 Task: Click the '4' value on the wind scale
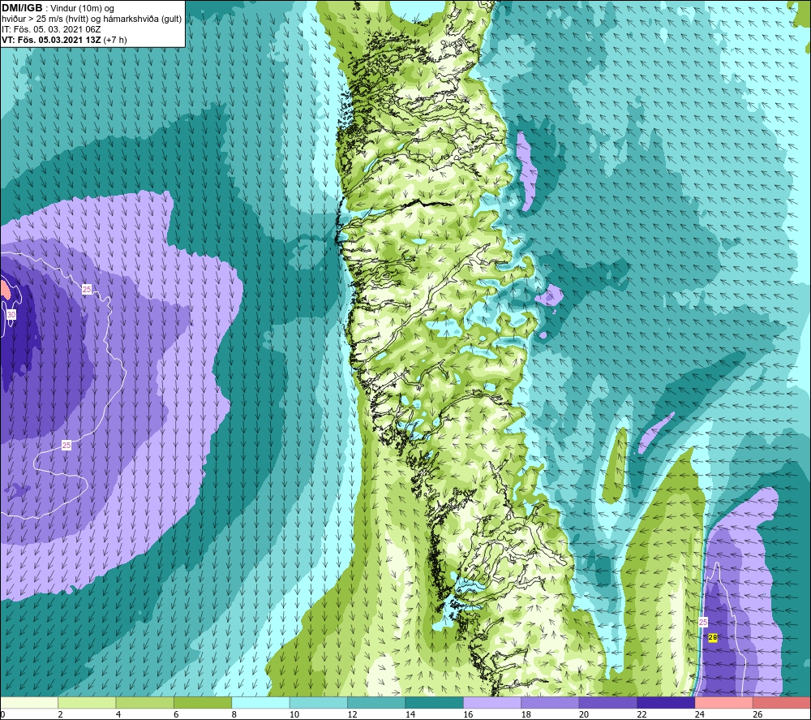[118, 714]
